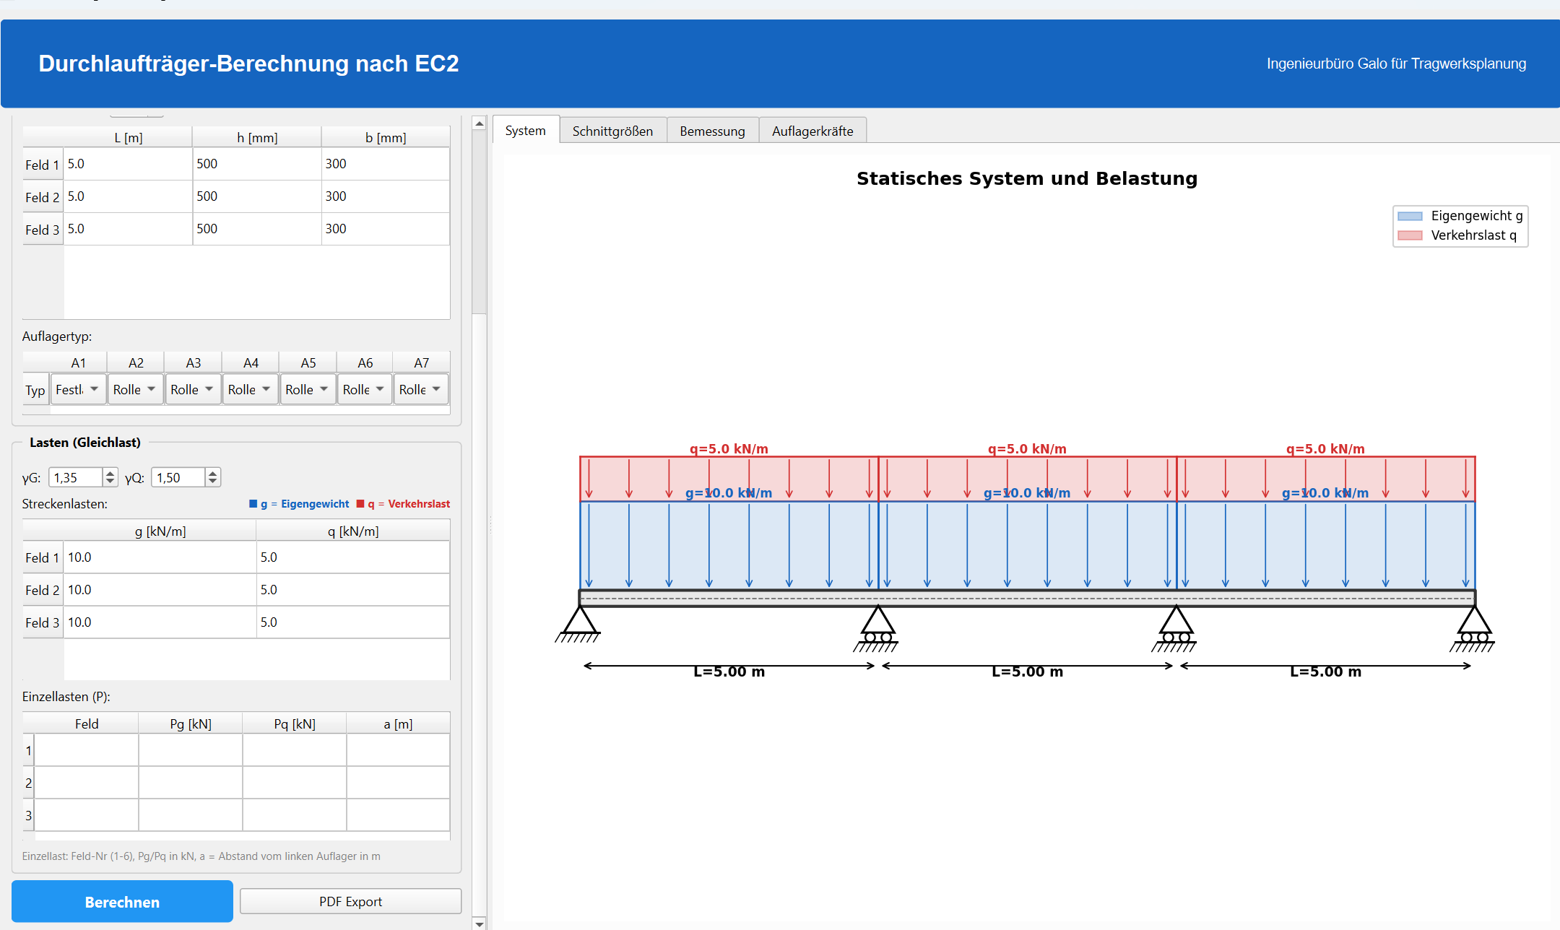
Task: Open the A2 support type dropdown
Action: (x=136, y=390)
